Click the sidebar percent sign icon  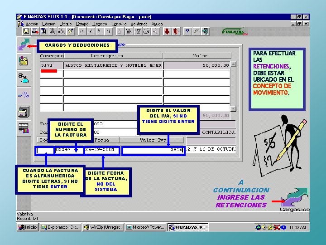click(x=24, y=95)
